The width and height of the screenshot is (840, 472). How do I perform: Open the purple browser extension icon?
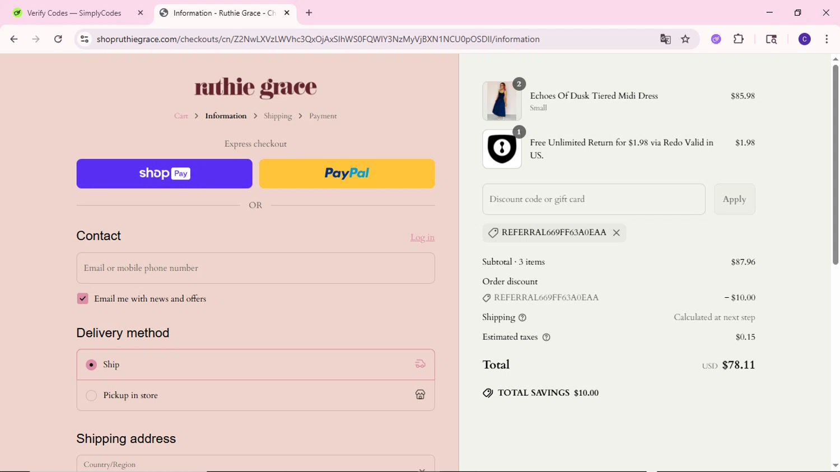point(716,39)
